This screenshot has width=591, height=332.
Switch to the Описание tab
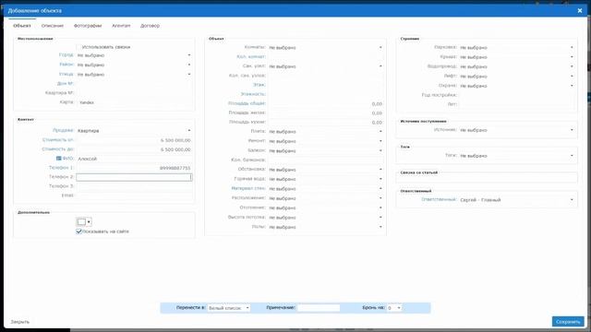(53, 26)
